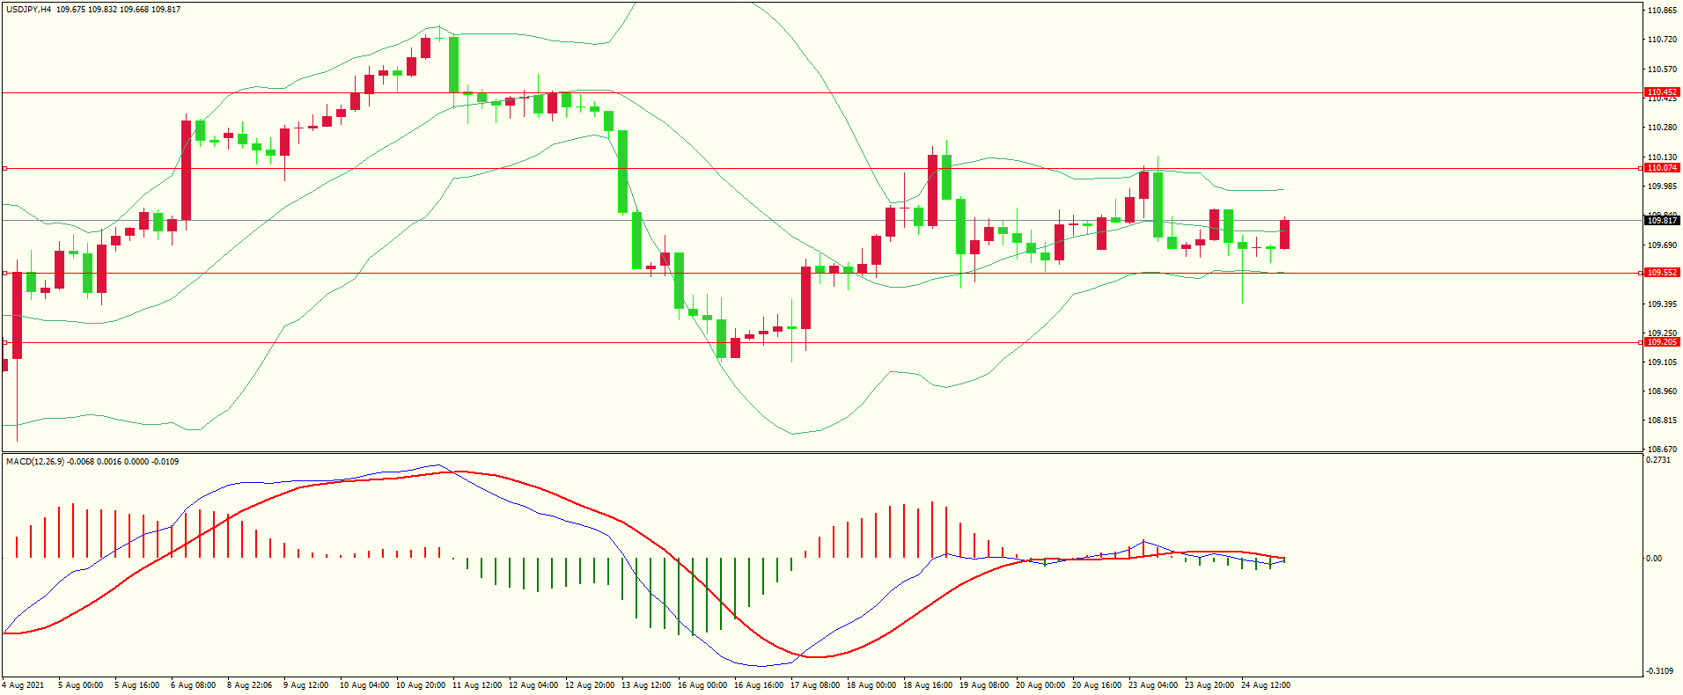Click the 5 Aug 00:00 time label
The height and width of the screenshot is (695, 1683).
point(80,685)
